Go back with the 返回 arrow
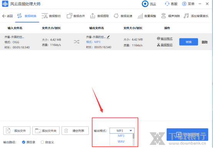 point(7,16)
